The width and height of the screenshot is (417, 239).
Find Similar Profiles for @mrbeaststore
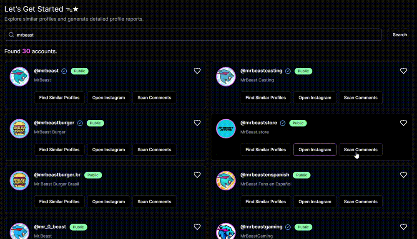click(x=266, y=150)
